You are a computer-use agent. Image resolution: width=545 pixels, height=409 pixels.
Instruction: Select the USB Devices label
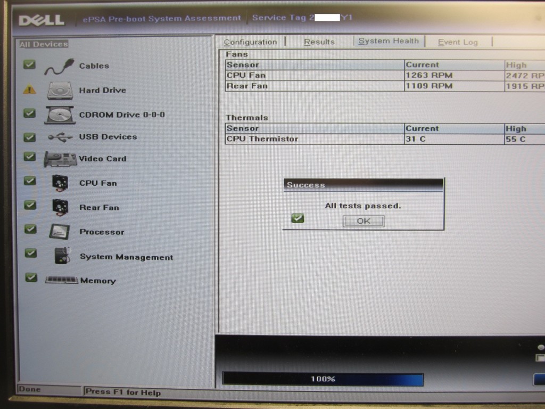coord(108,137)
